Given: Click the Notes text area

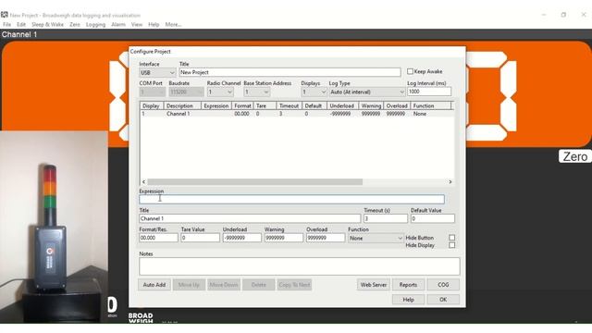Looking at the screenshot, I should pos(300,266).
